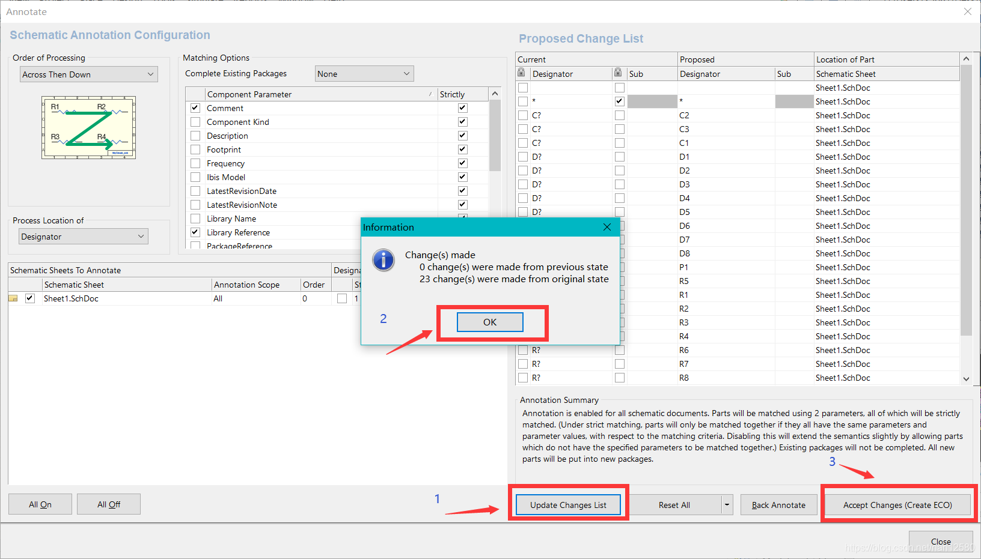Screen dimensions: 981x559
Task: Expand Complete Existing Packages dropdown
Action: click(364, 74)
